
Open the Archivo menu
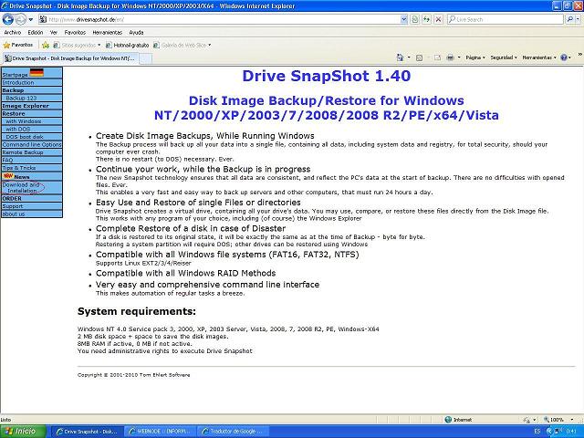pyautogui.click(x=13, y=33)
